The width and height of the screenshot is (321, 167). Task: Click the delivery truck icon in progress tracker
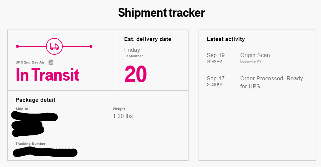tap(54, 46)
